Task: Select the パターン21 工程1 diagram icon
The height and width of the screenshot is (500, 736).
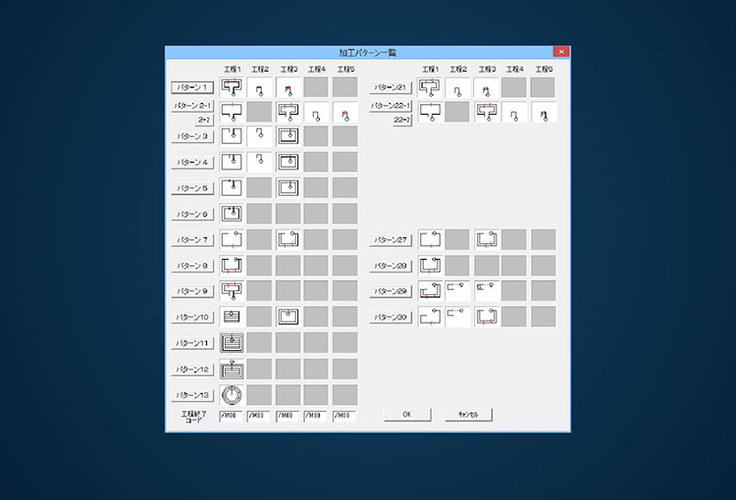Action: point(430,87)
